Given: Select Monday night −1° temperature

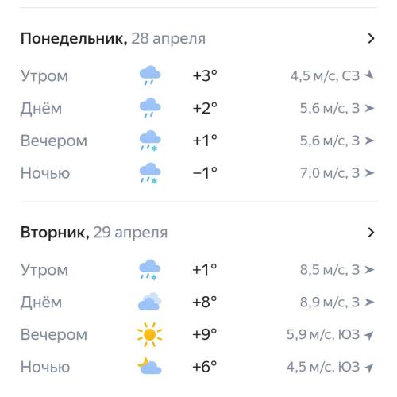Looking at the screenshot, I should point(205,173).
